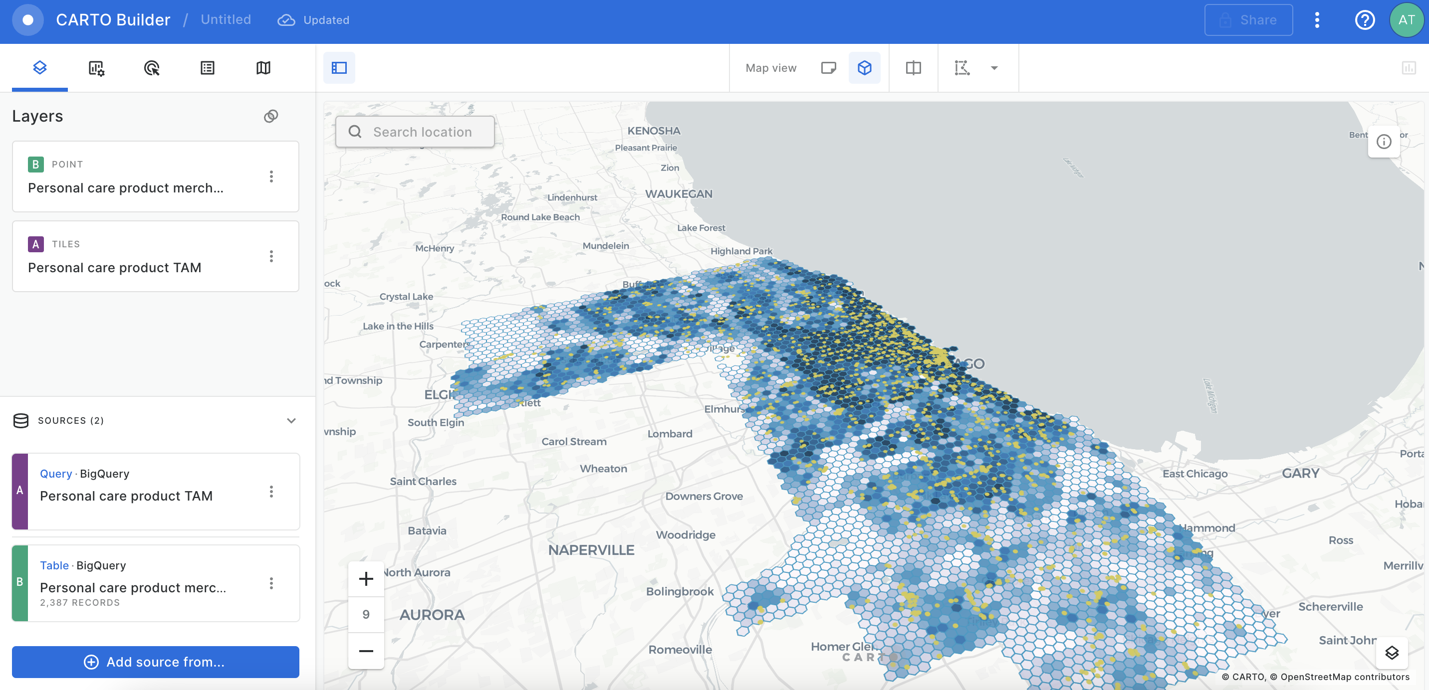This screenshot has width=1429, height=690.
Task: Switch to 2D map view
Action: [828, 68]
